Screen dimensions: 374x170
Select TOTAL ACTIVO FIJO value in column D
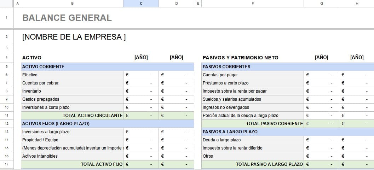(176, 164)
